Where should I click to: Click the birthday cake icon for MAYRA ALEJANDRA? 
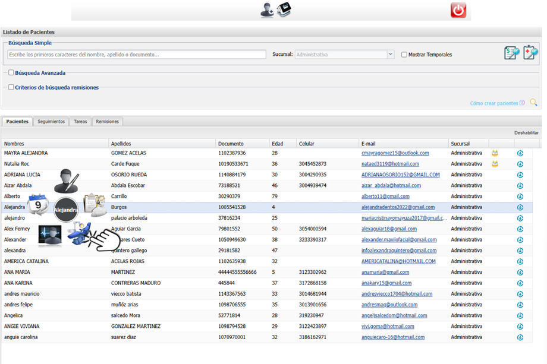click(495, 153)
